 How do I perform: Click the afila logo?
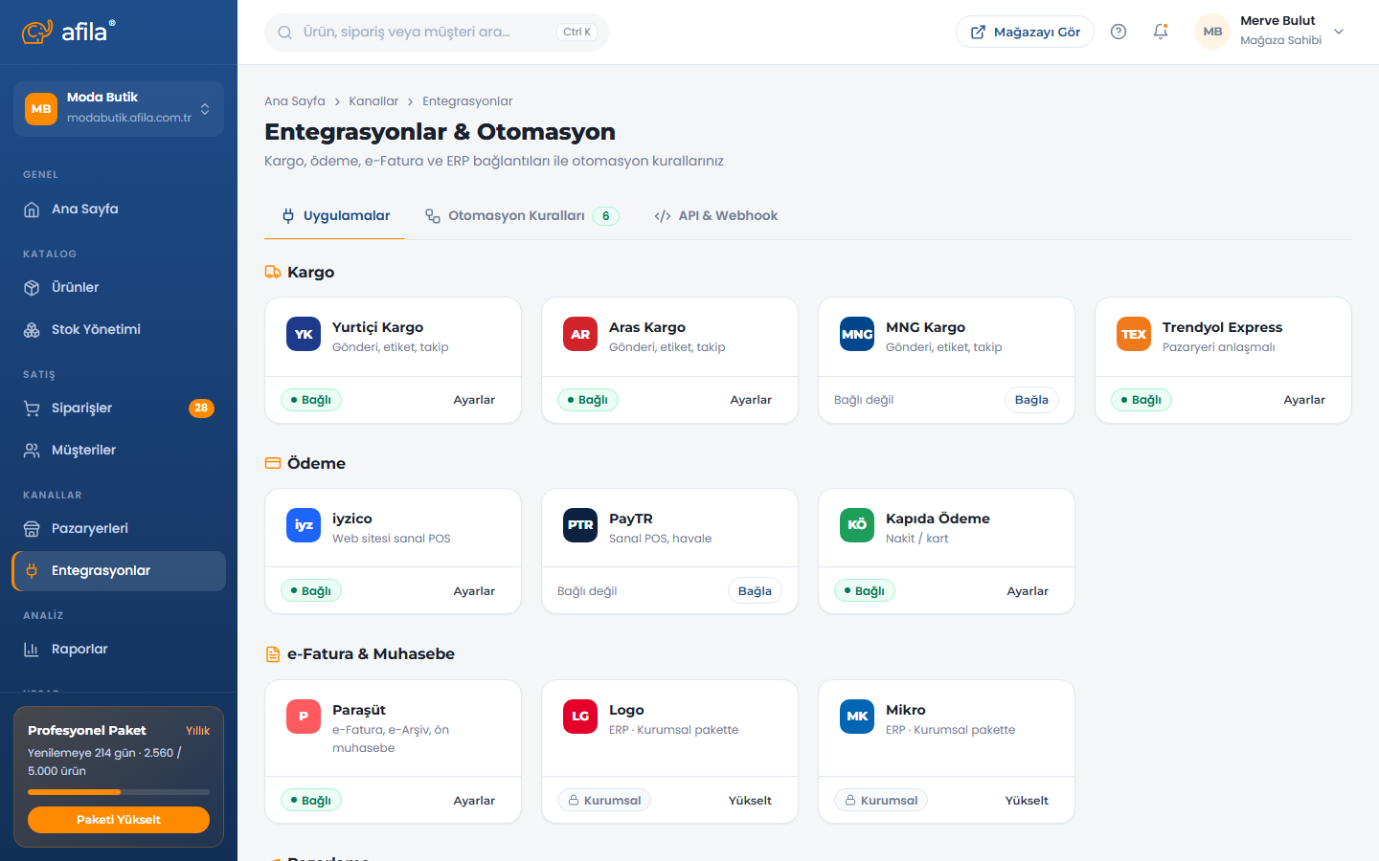click(x=69, y=32)
